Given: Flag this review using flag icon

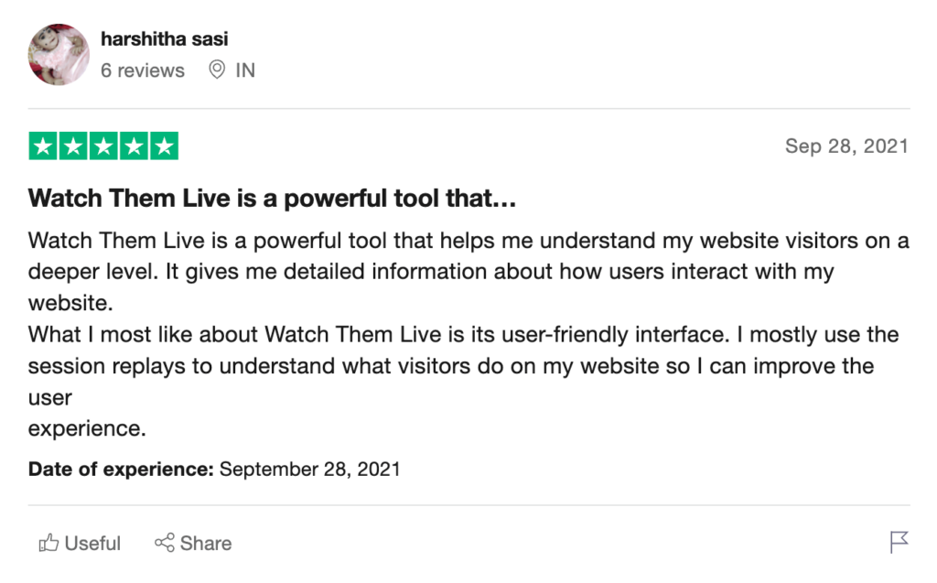Looking at the screenshot, I should tap(899, 542).
